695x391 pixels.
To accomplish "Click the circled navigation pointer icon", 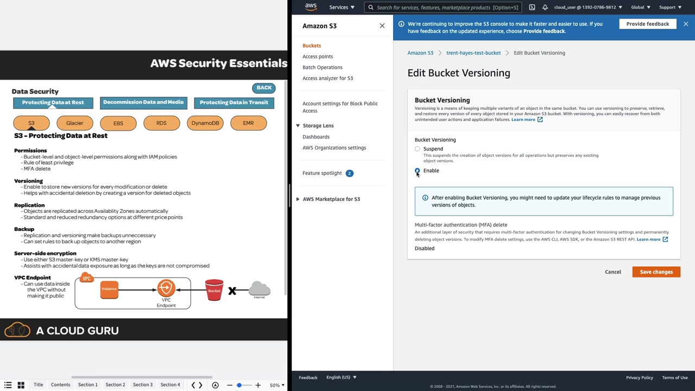I will 215,385.
